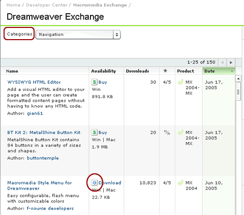This screenshot has height=215, width=244.
Task: View author buttontemple profile
Action: pos(43,158)
